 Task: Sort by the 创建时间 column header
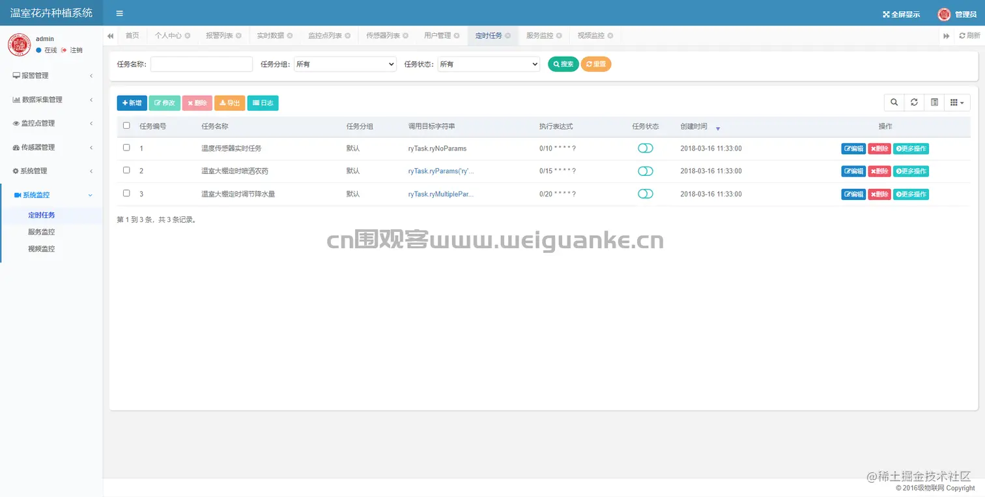[694, 126]
